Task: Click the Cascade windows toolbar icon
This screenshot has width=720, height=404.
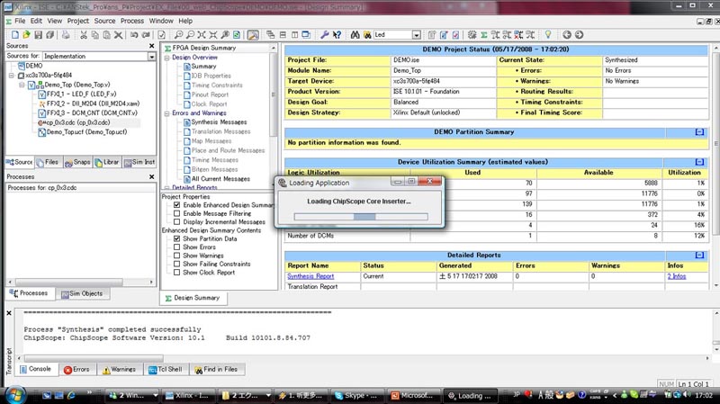Action: pyautogui.click(x=271, y=35)
